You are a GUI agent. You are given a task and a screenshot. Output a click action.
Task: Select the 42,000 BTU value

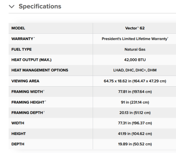coord(135,60)
